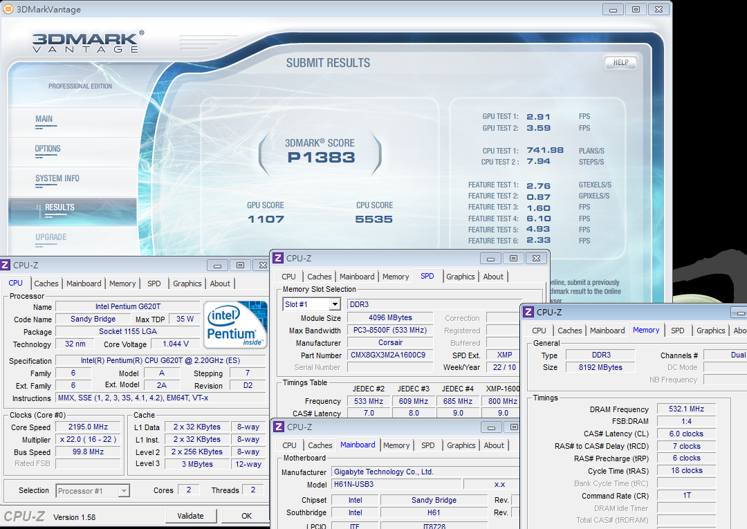Select MAIN in the 3DMark sidebar
The height and width of the screenshot is (529, 747).
coord(44,120)
